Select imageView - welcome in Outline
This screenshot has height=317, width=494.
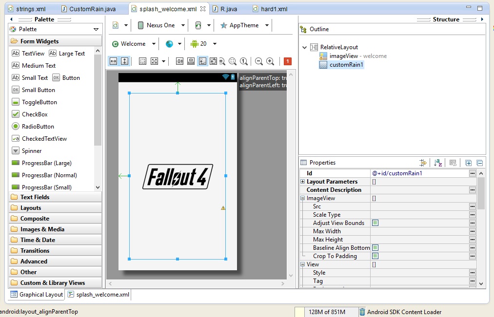coord(353,56)
